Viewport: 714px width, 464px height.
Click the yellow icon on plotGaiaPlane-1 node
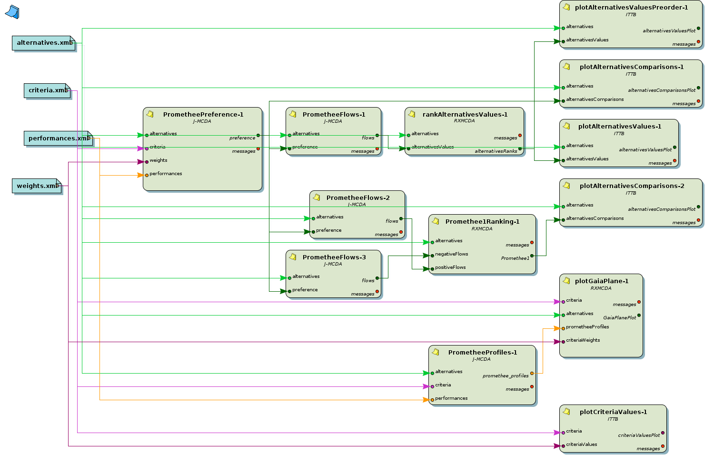566,281
